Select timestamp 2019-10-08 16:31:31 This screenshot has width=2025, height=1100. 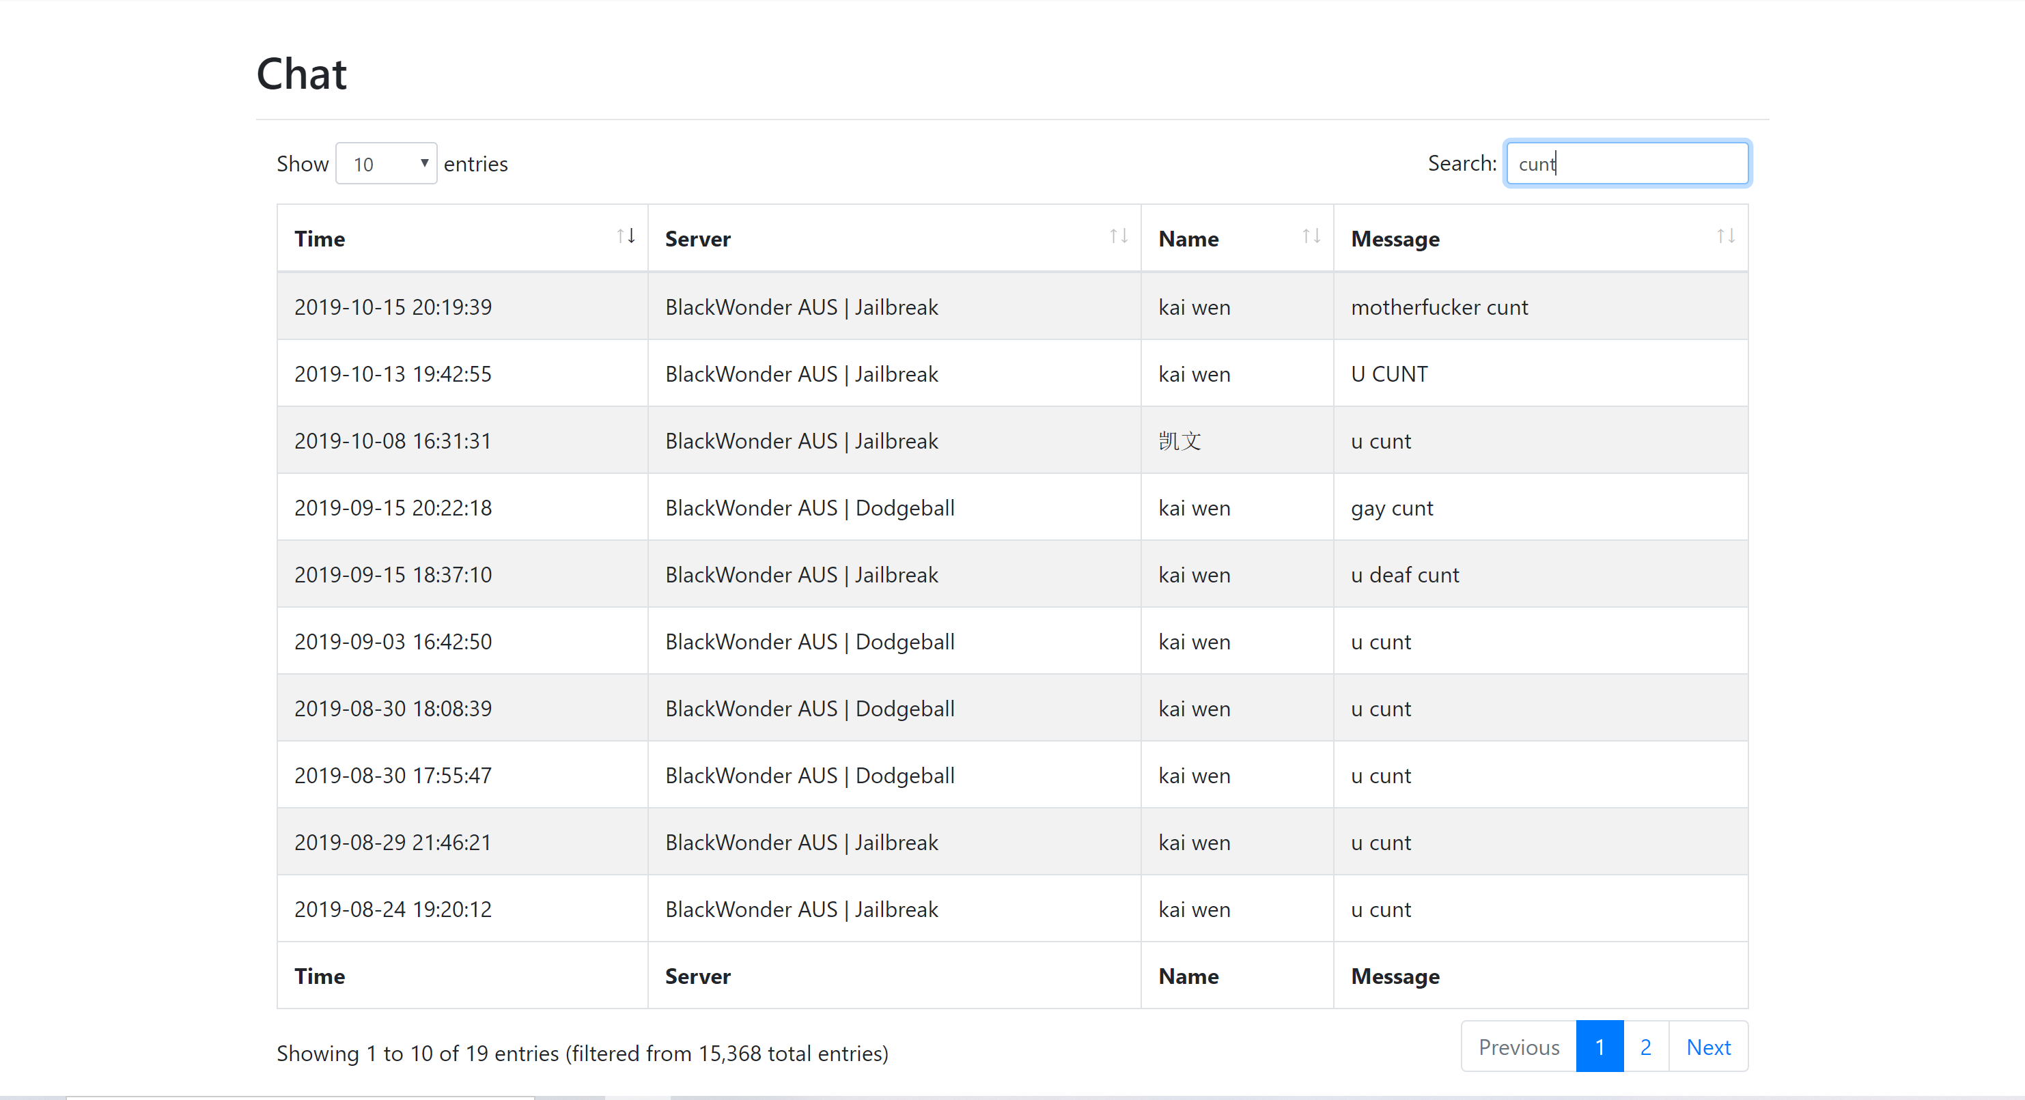point(393,441)
